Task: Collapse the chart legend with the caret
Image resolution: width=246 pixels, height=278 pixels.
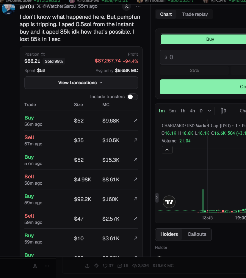Action: [167, 150]
